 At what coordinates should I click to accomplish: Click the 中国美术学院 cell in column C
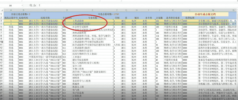pos(45,57)
